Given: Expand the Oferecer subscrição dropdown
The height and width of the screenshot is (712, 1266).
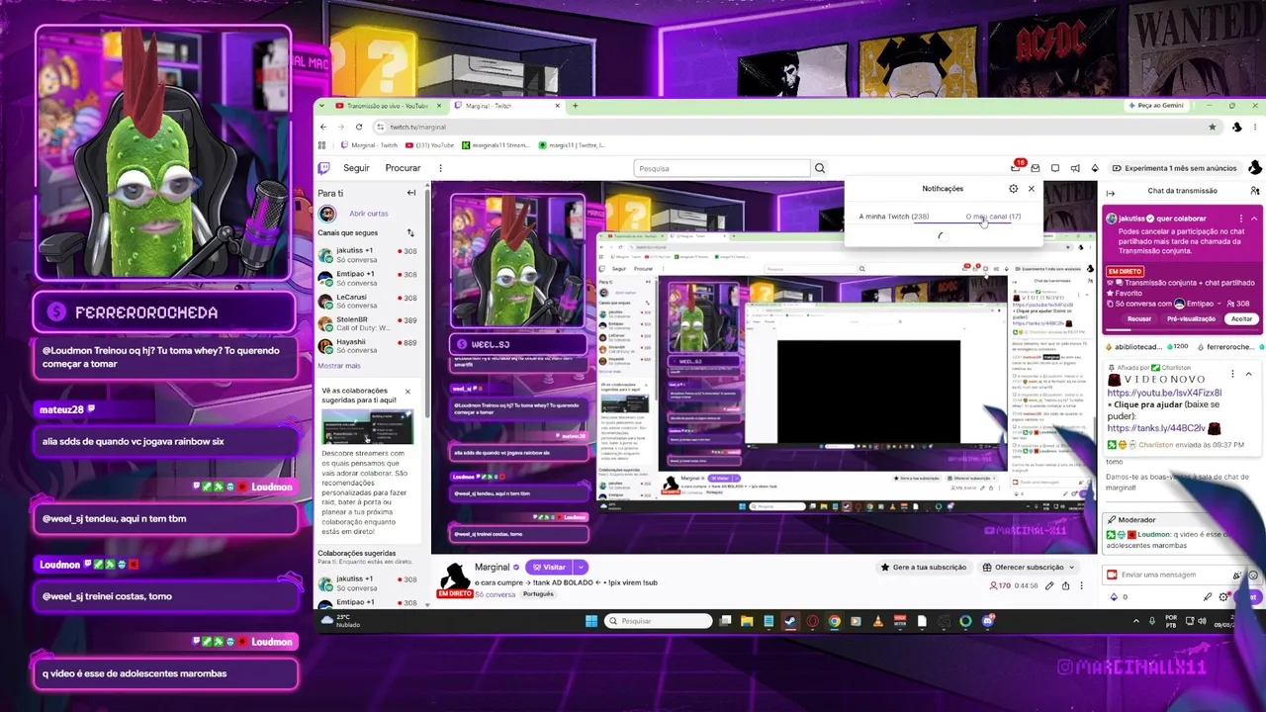Looking at the screenshot, I should [x=1070, y=568].
